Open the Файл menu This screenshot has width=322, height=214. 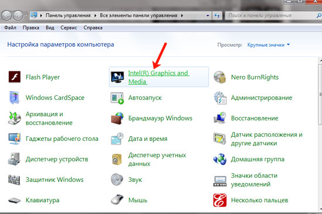[x=11, y=27]
